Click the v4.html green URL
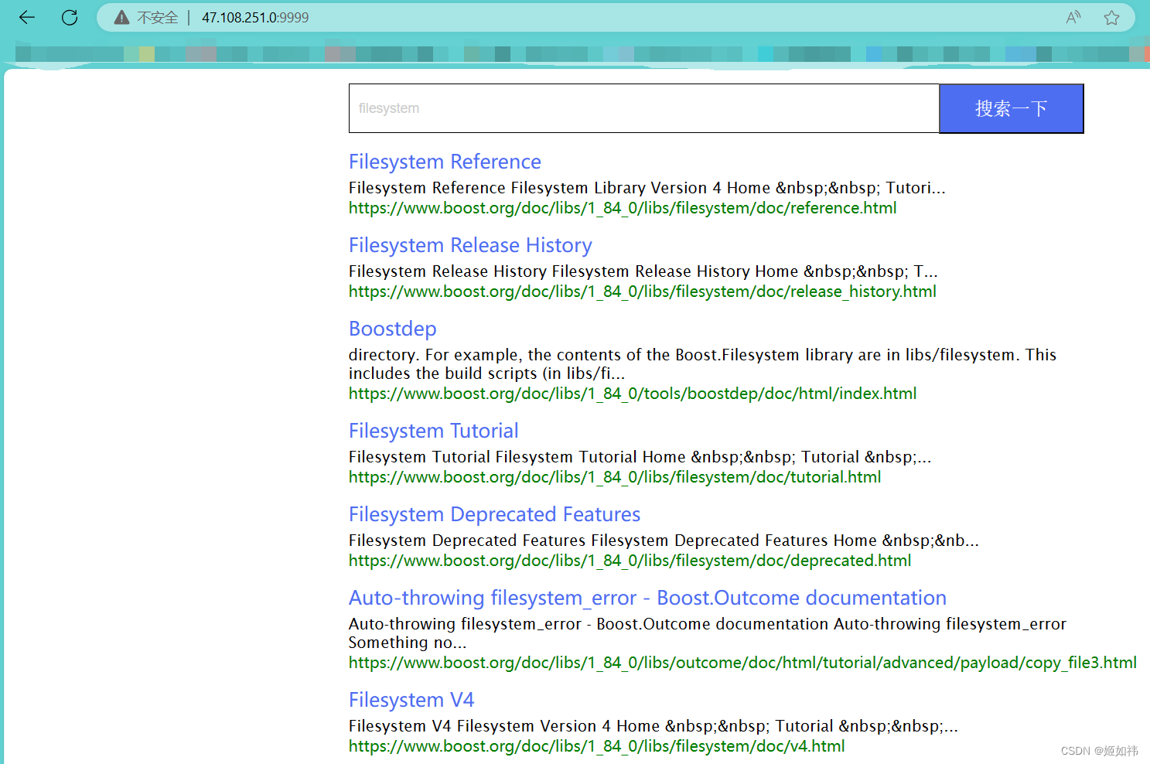The width and height of the screenshot is (1150, 764). (596, 746)
